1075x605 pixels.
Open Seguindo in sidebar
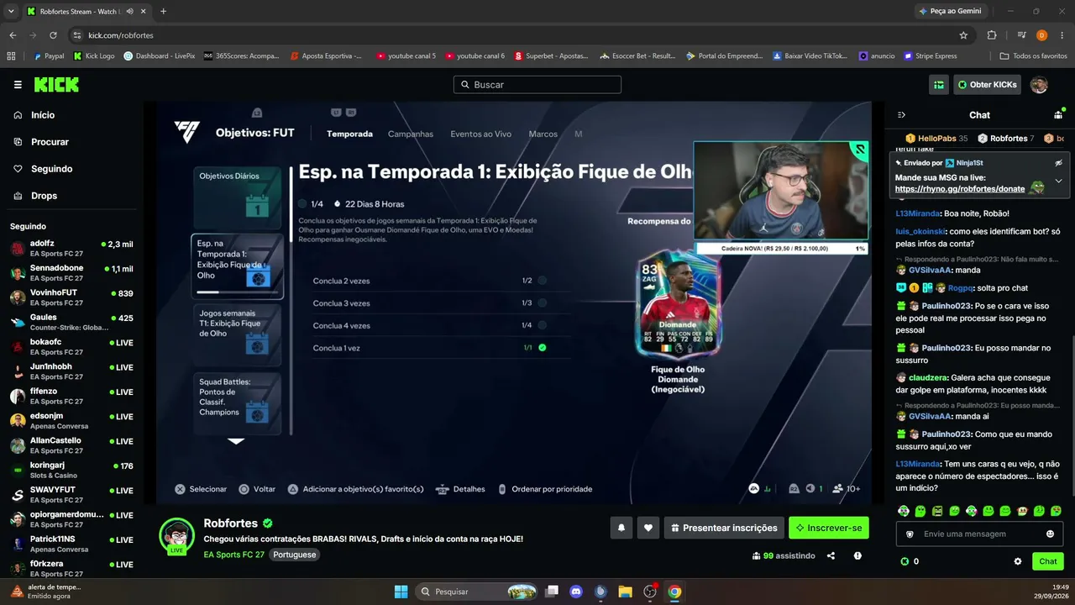tap(41, 169)
